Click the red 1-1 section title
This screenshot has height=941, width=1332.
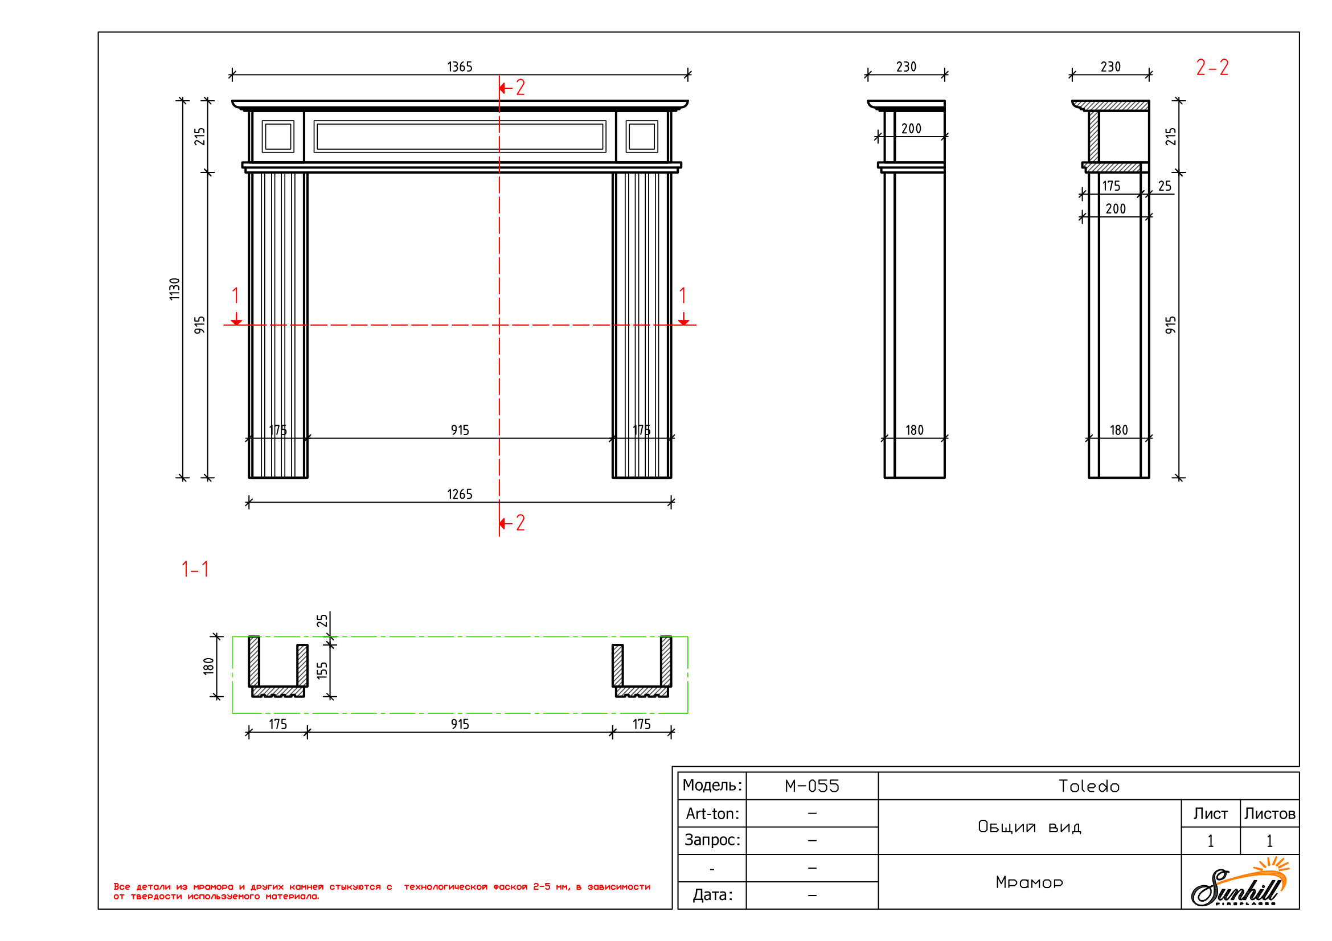[195, 570]
